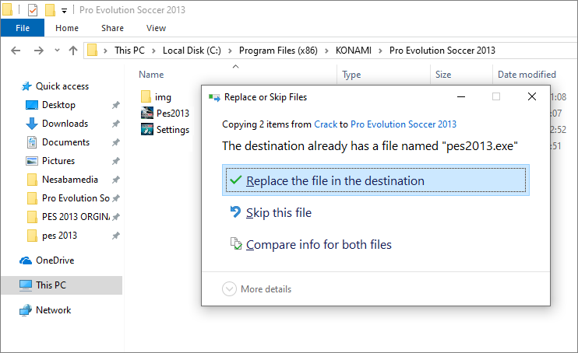The height and width of the screenshot is (353, 578).
Task: Click This PC in the address breadcrumb
Action: click(129, 51)
